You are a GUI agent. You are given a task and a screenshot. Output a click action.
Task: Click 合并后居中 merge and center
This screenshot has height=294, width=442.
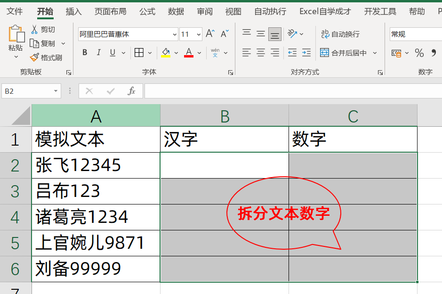pyautogui.click(x=343, y=53)
